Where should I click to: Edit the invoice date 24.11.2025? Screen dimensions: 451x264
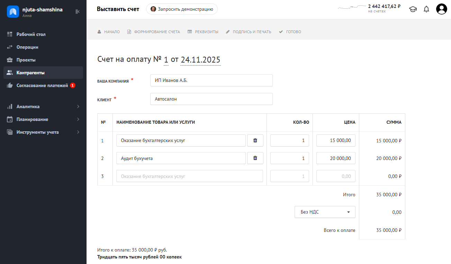tap(200, 60)
